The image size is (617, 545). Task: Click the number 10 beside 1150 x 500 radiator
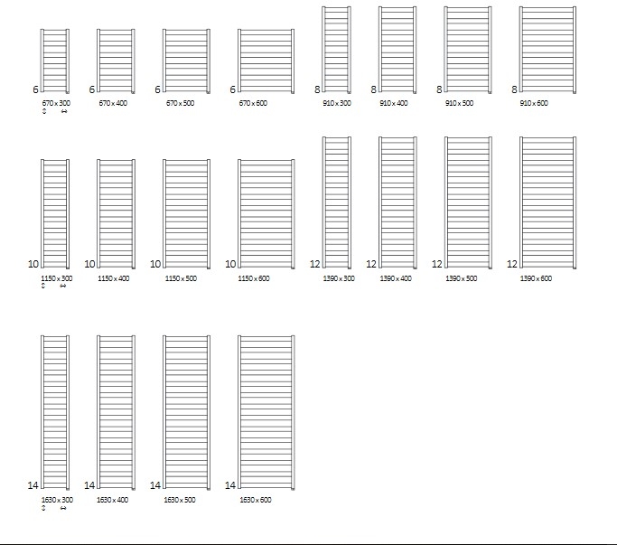click(155, 264)
